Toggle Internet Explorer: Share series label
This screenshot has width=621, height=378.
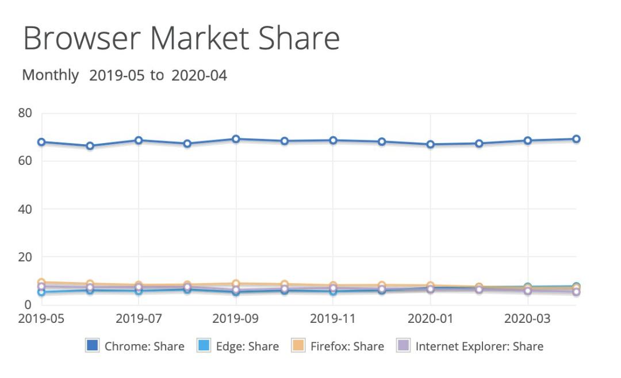[x=479, y=346]
